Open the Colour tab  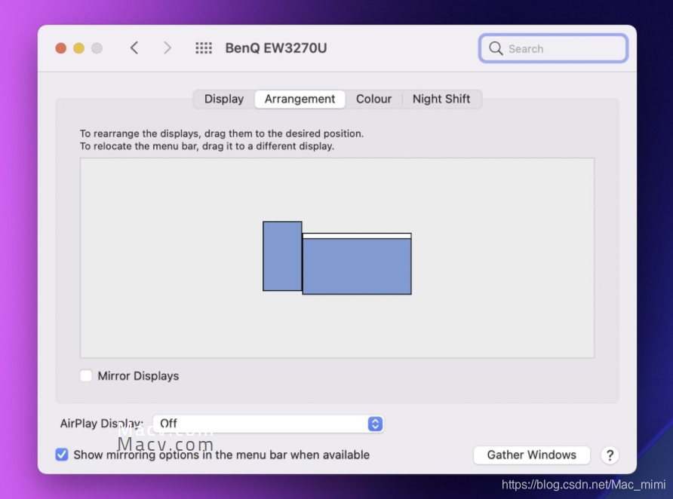373,99
